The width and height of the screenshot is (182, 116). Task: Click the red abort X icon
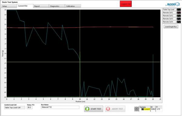tap(108, 109)
